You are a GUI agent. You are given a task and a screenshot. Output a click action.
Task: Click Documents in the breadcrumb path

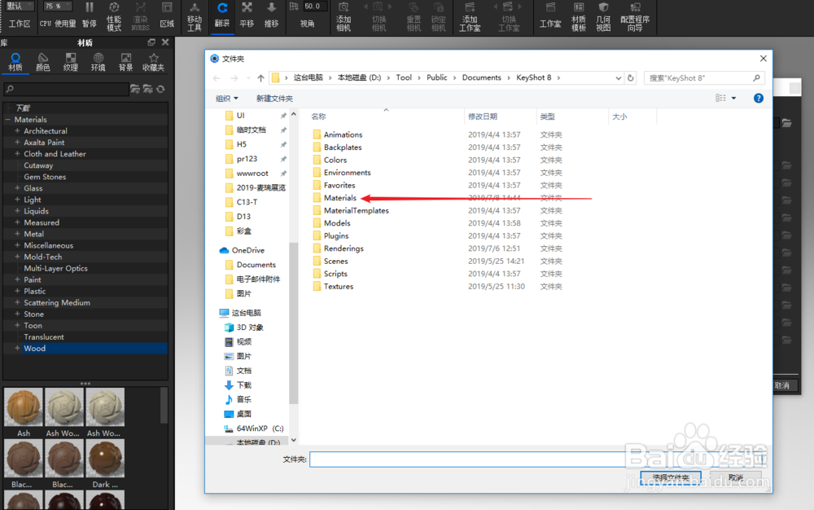[x=481, y=78]
